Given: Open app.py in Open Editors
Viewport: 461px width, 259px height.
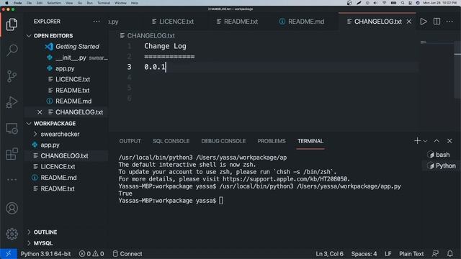Looking at the screenshot, I should pos(65,68).
